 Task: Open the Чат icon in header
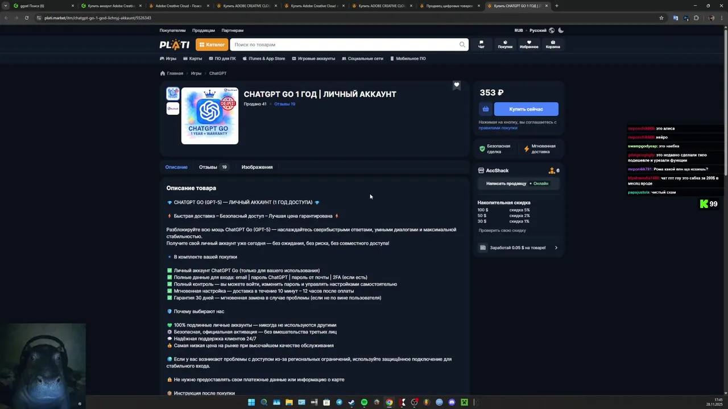click(x=481, y=44)
